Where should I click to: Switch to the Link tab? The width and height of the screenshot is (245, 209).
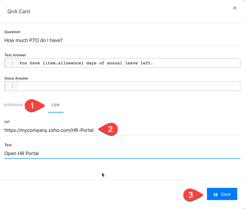coord(56,105)
